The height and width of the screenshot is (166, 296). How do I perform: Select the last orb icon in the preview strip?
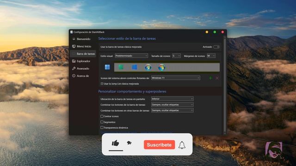(161, 67)
